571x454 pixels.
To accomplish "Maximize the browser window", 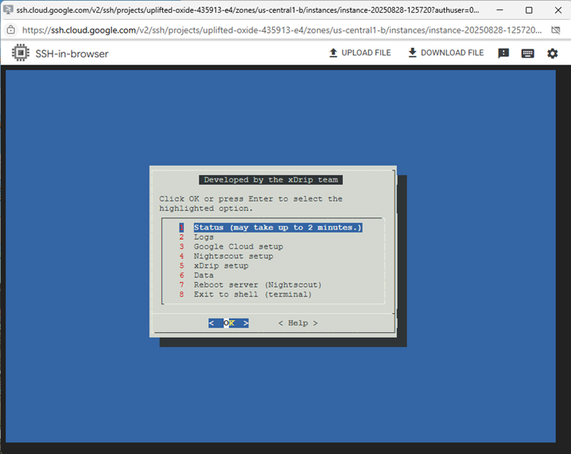I will [x=529, y=10].
